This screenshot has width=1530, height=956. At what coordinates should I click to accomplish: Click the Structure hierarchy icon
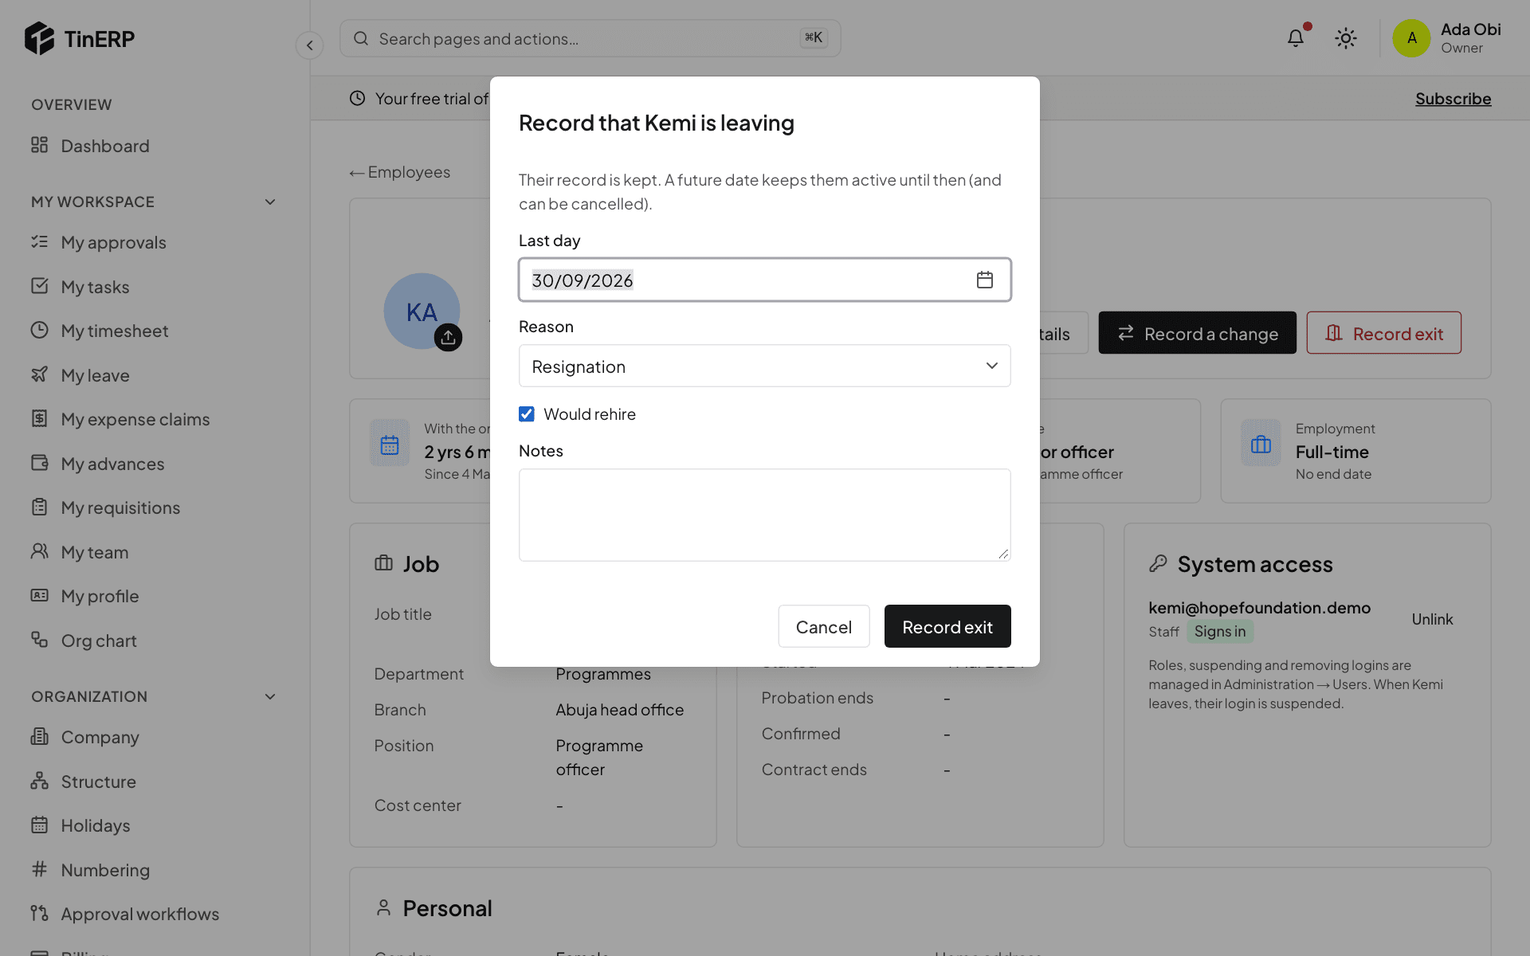point(39,781)
